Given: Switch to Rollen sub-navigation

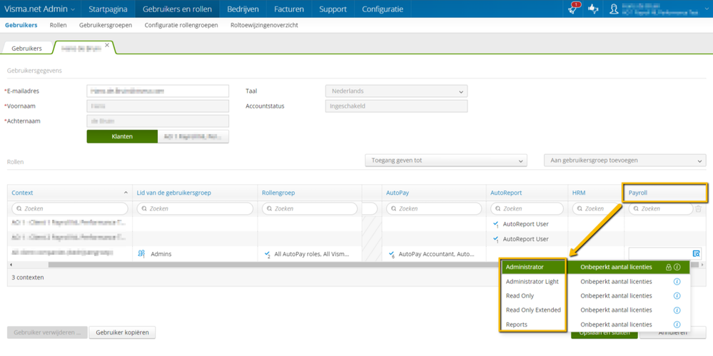Looking at the screenshot, I should click(x=59, y=25).
